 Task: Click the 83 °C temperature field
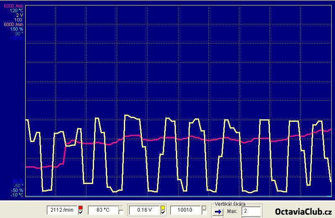(x=102, y=210)
